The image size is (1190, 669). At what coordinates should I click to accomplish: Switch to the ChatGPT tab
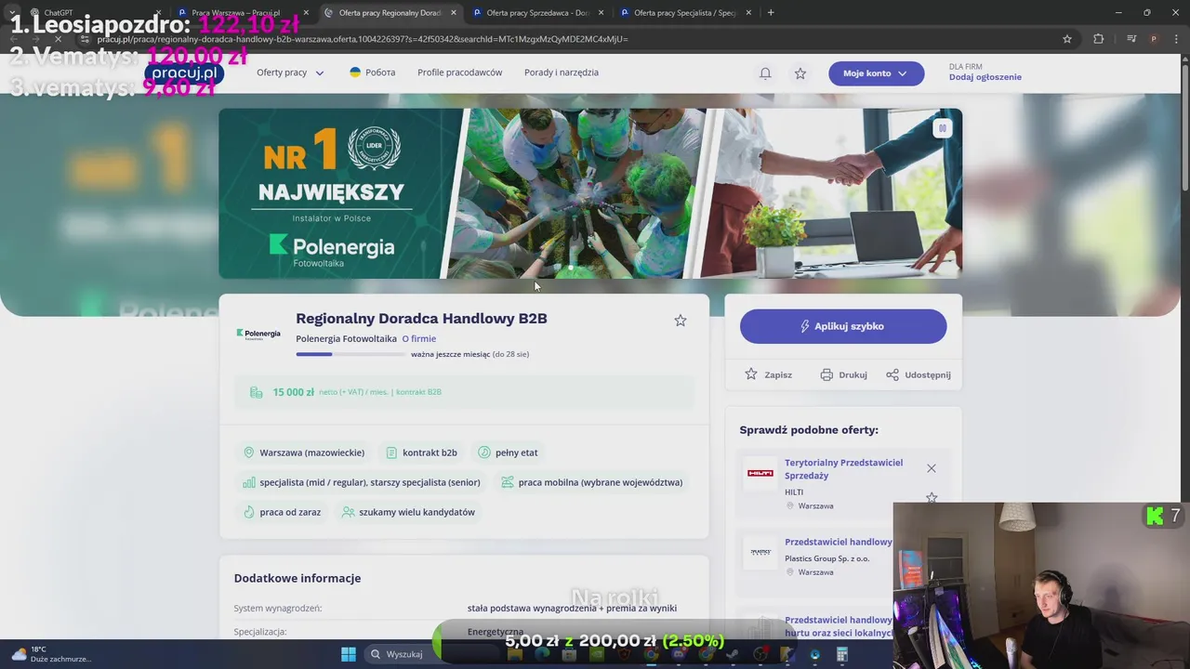(93, 13)
